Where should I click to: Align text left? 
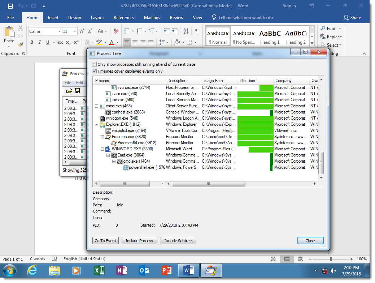point(127,42)
